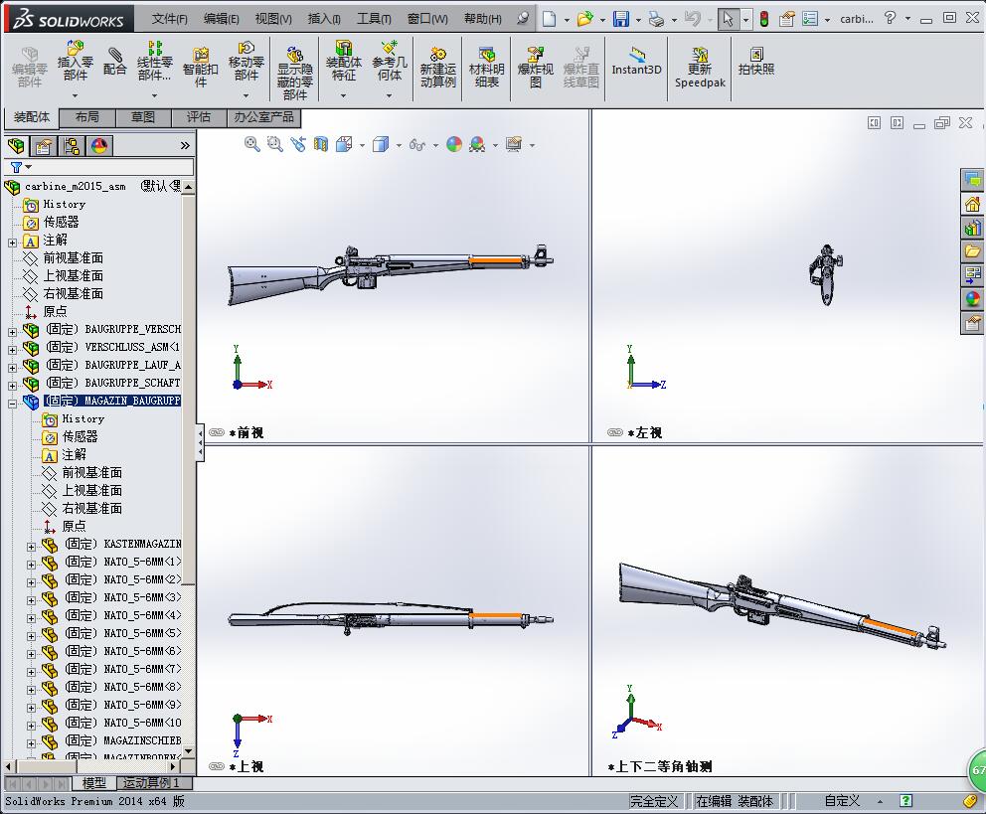Click the Section View icon in viewport toolbar
The width and height of the screenshot is (986, 814).
point(321,144)
